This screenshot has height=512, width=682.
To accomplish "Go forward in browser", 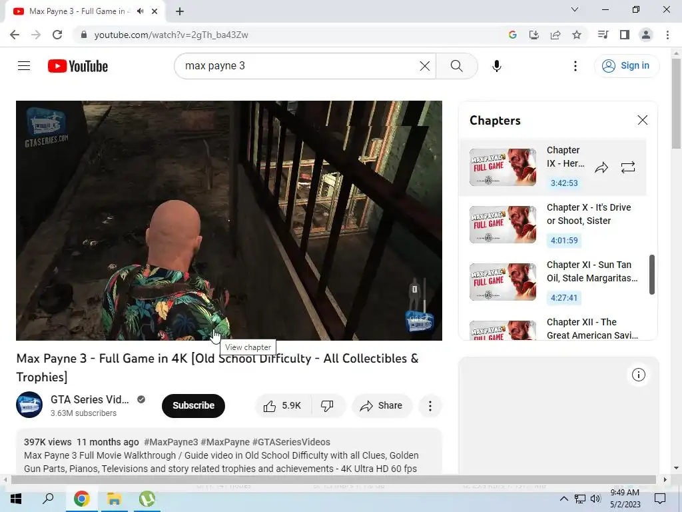I will pyautogui.click(x=36, y=35).
